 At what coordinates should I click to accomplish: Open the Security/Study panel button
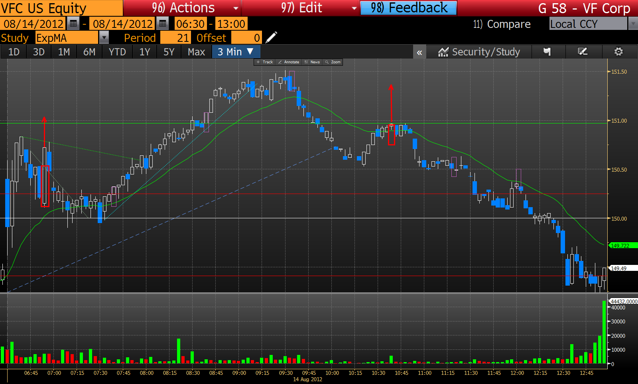479,52
